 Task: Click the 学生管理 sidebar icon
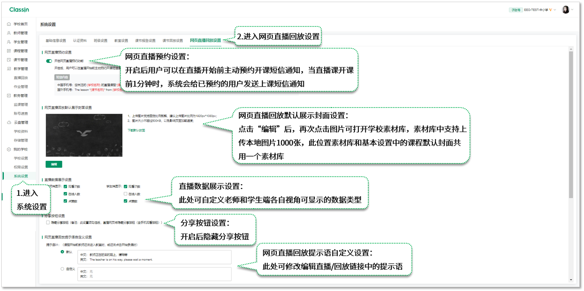[9, 42]
